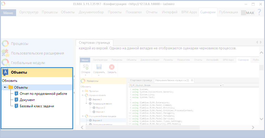Select the Документ object in tree
Screen dimensions: 265x138
pos(27,100)
